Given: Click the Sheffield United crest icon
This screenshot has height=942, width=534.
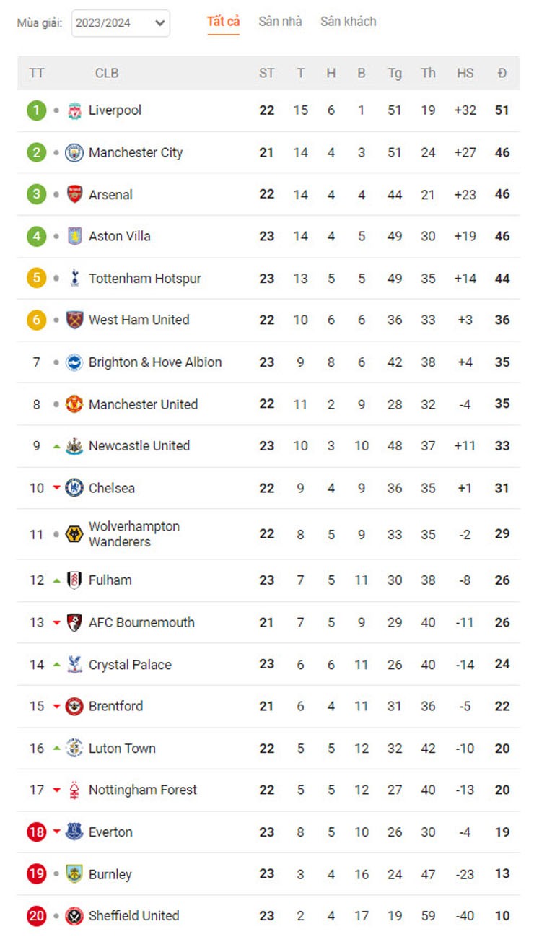Looking at the screenshot, I should click(74, 916).
